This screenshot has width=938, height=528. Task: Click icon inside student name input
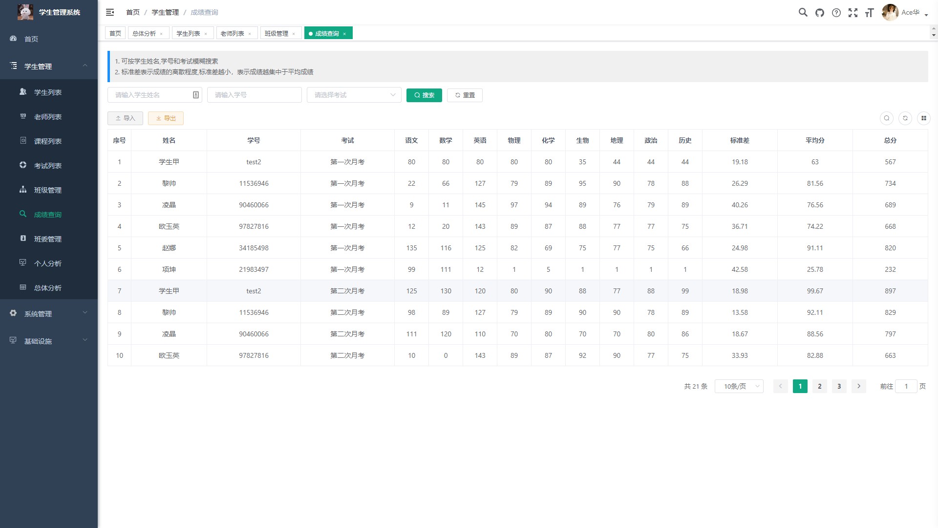click(x=196, y=95)
